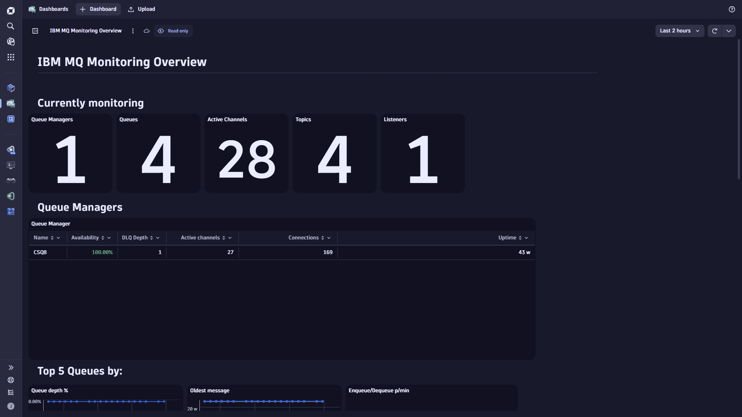Click the Upload button
The height and width of the screenshot is (417, 742).
[141, 9]
